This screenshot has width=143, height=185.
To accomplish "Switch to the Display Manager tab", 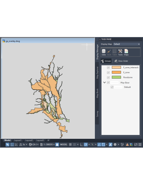I will tap(97, 52).
